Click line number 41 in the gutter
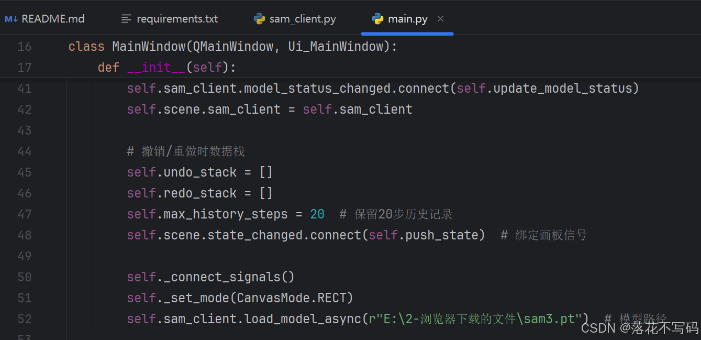The height and width of the screenshot is (340, 701). tap(25, 89)
